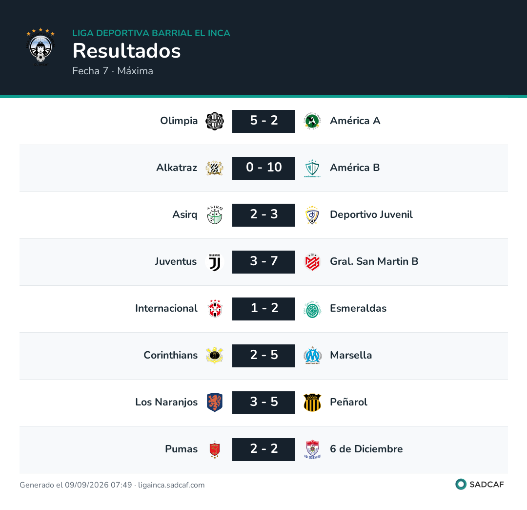
Task: Select the Juventus logo
Action: coord(215,262)
